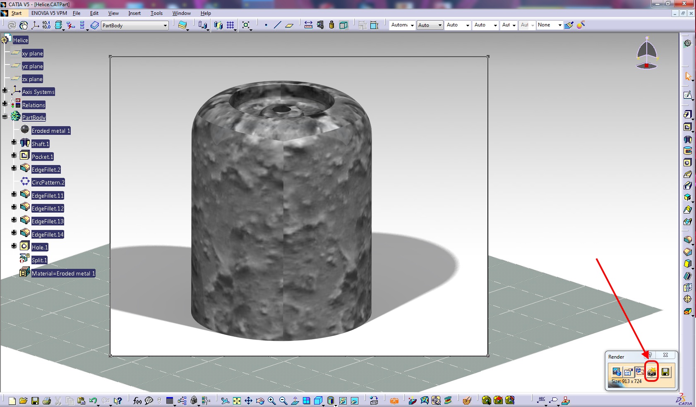
Task: Select the Shell tool in the right toolbar
Action: click(687, 275)
